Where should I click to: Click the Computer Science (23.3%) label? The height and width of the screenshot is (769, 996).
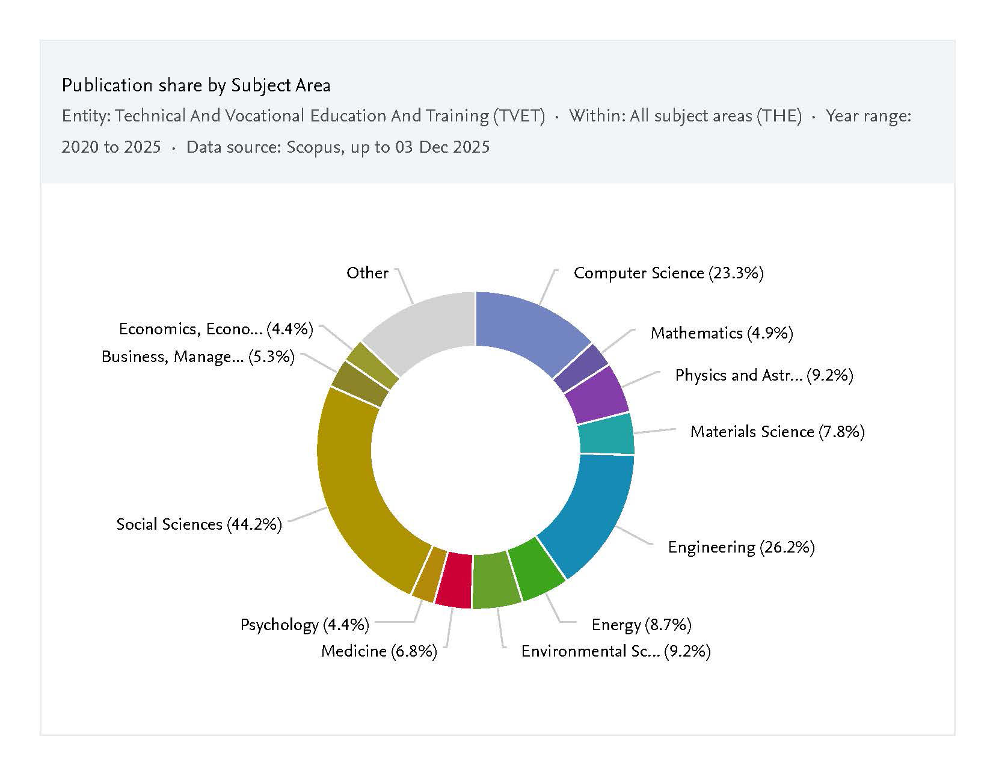click(x=668, y=273)
